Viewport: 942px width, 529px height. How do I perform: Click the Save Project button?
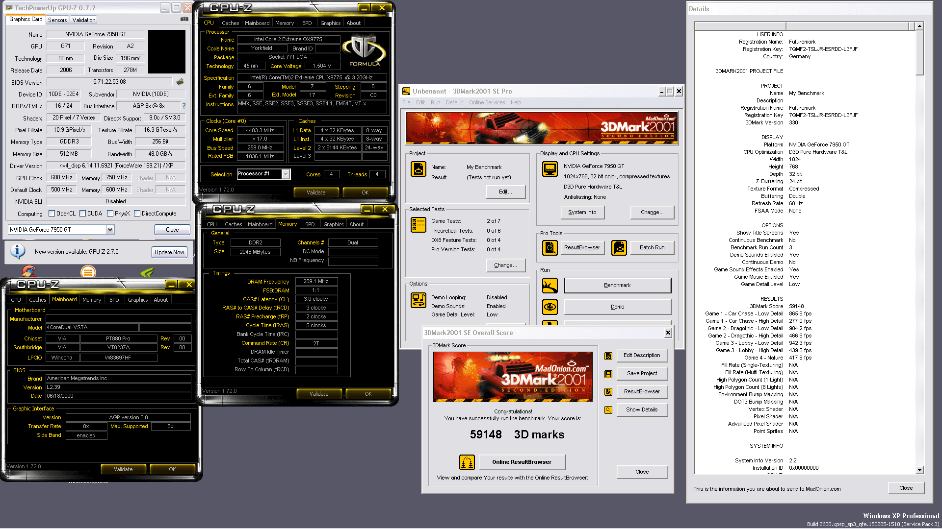click(x=642, y=374)
